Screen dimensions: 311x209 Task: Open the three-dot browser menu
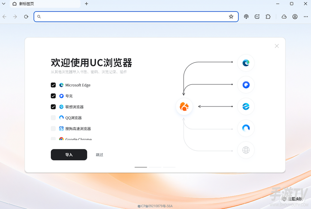(x=306, y=17)
